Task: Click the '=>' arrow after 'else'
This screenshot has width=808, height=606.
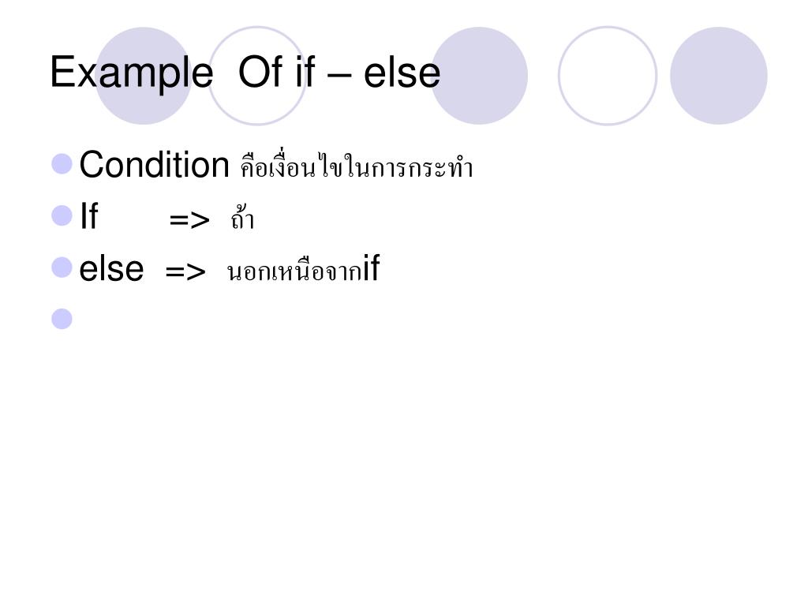Action: 185,271
